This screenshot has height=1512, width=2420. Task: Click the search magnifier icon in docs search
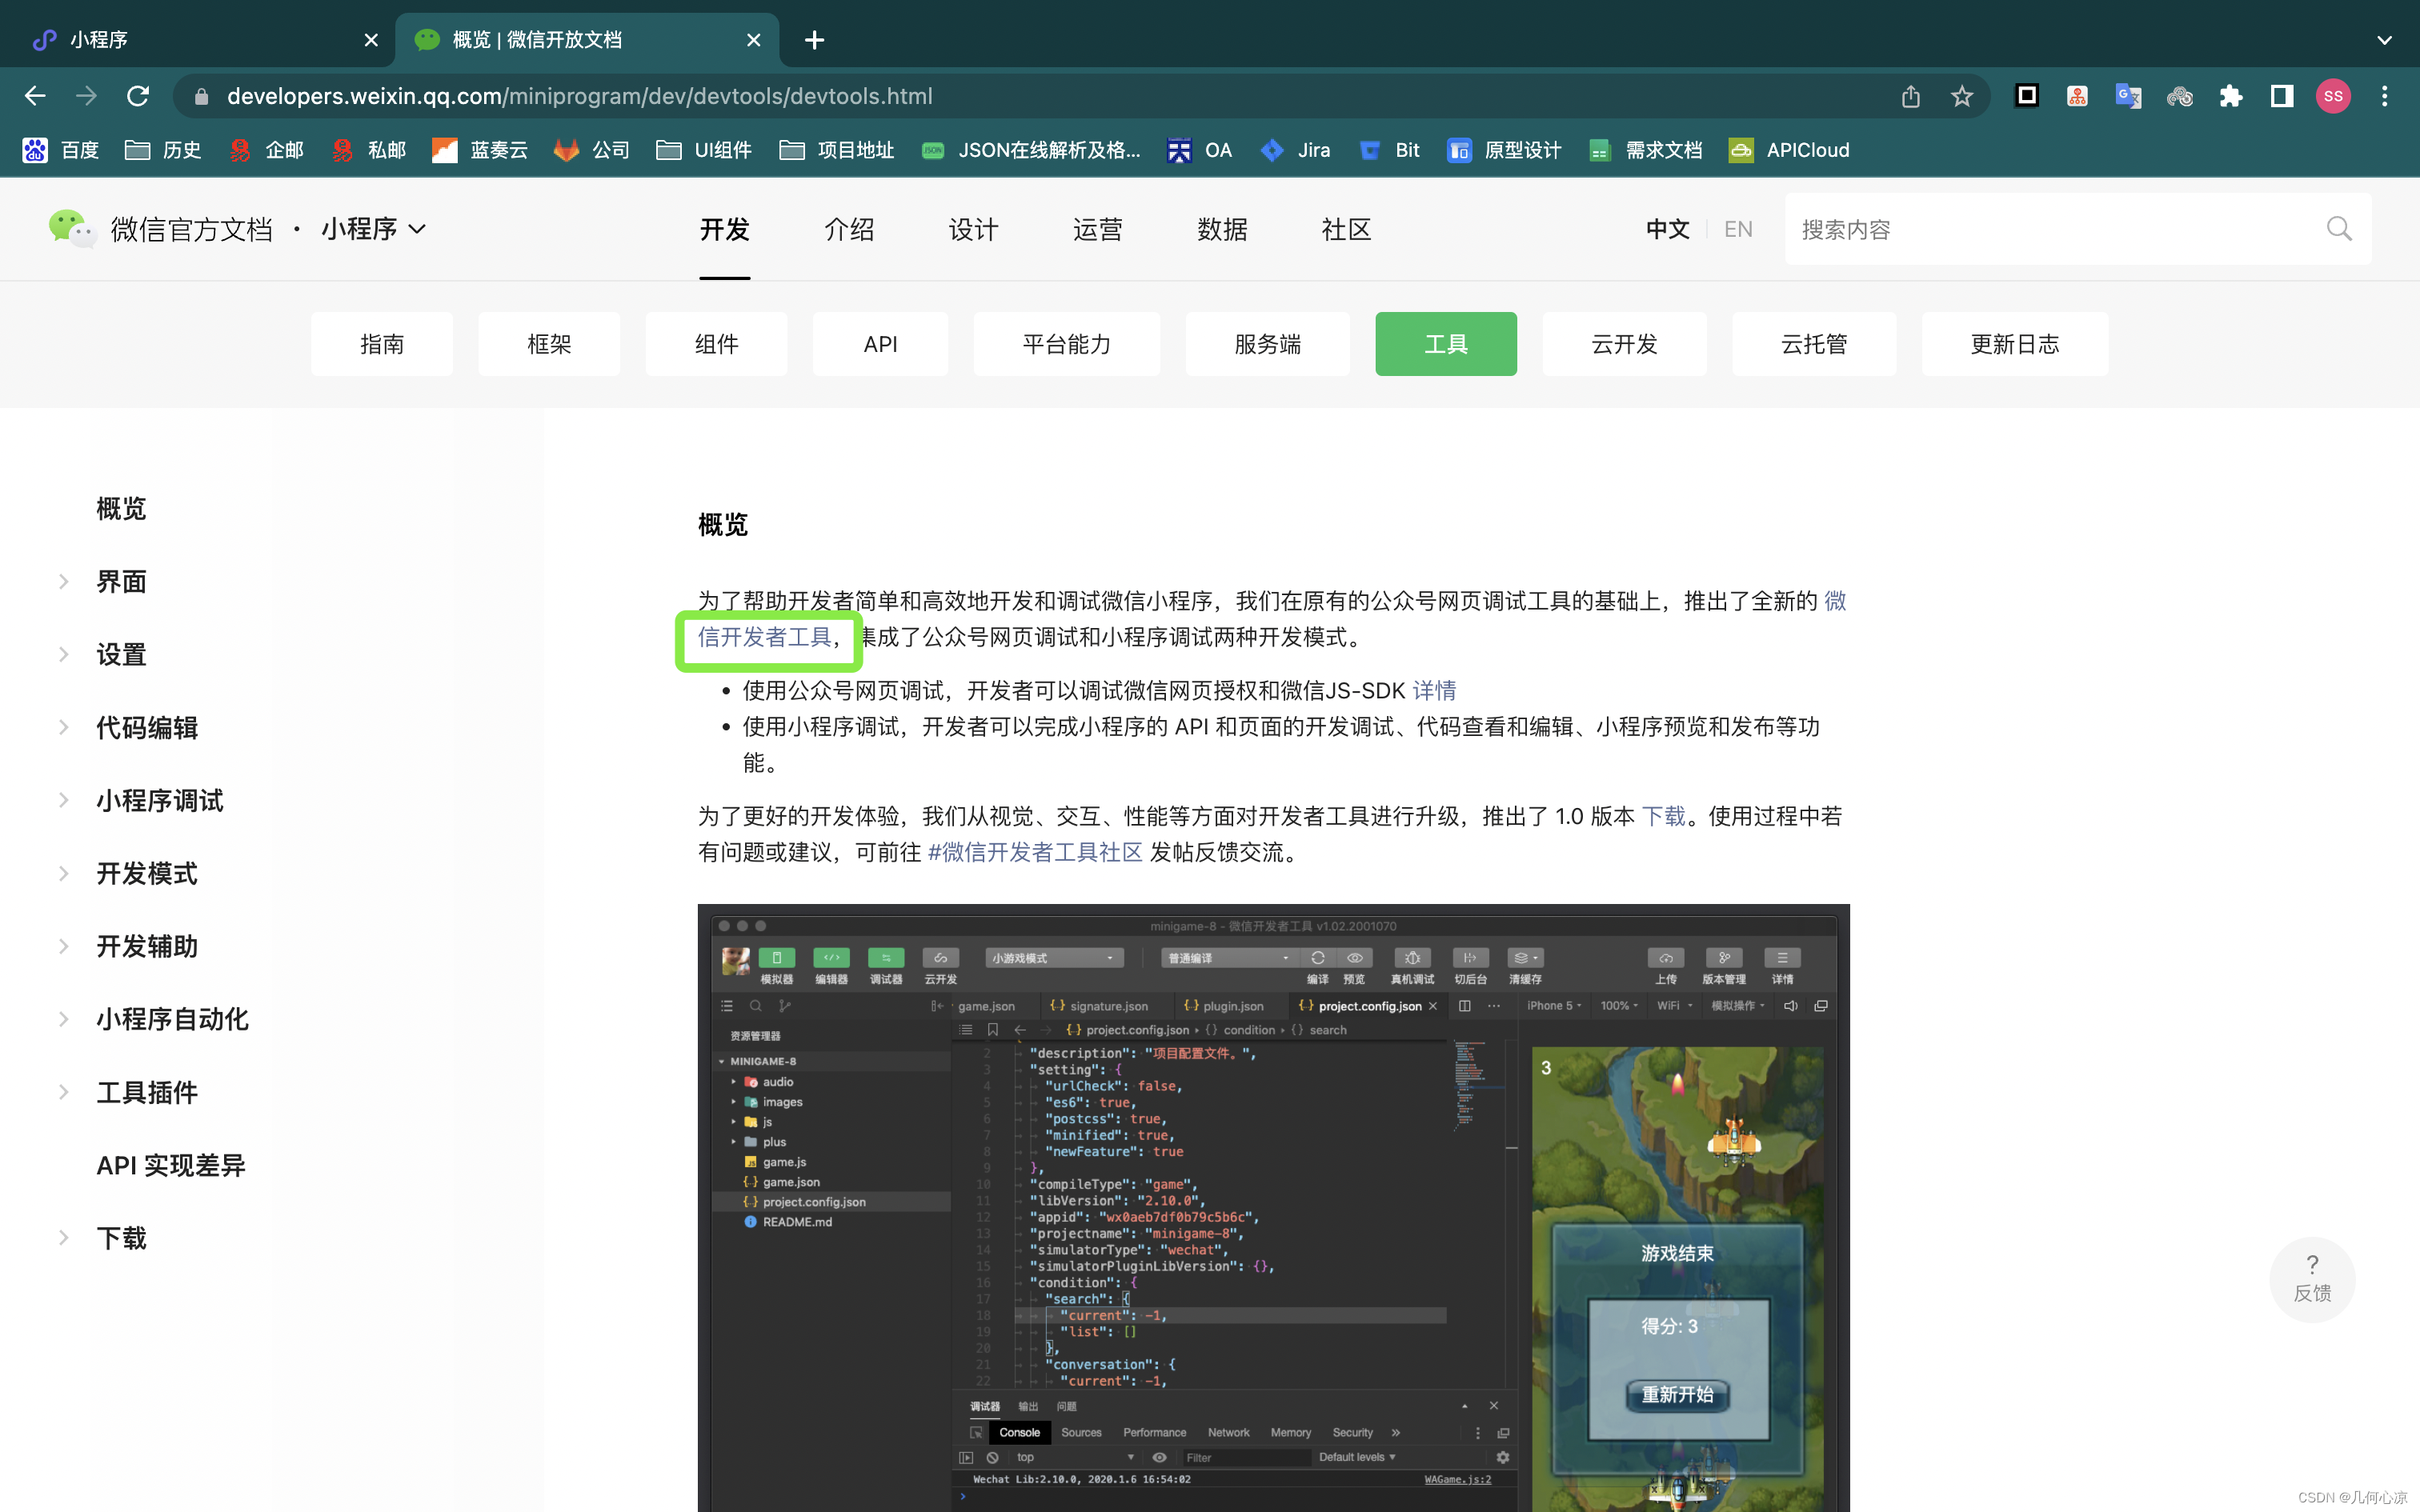[2339, 229]
